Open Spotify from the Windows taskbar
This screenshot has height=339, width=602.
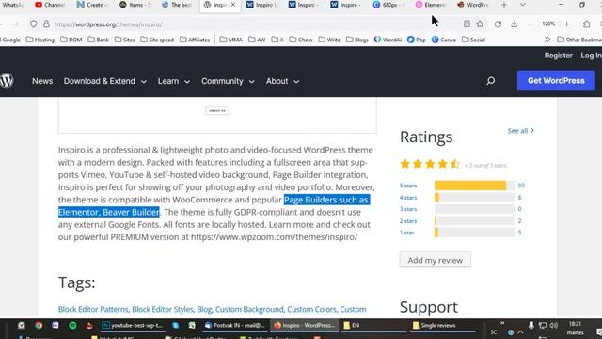tap(72, 325)
